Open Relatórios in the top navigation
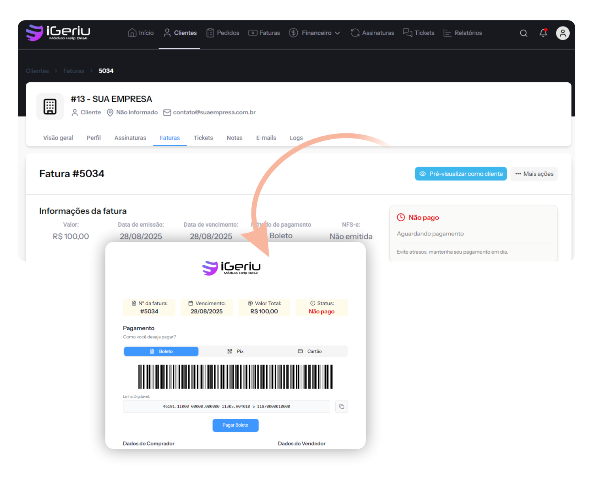The height and width of the screenshot is (480, 593). (x=463, y=33)
